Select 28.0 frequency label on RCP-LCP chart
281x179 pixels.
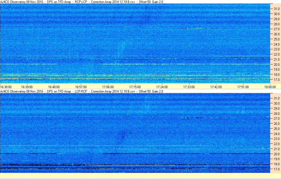[276, 24]
